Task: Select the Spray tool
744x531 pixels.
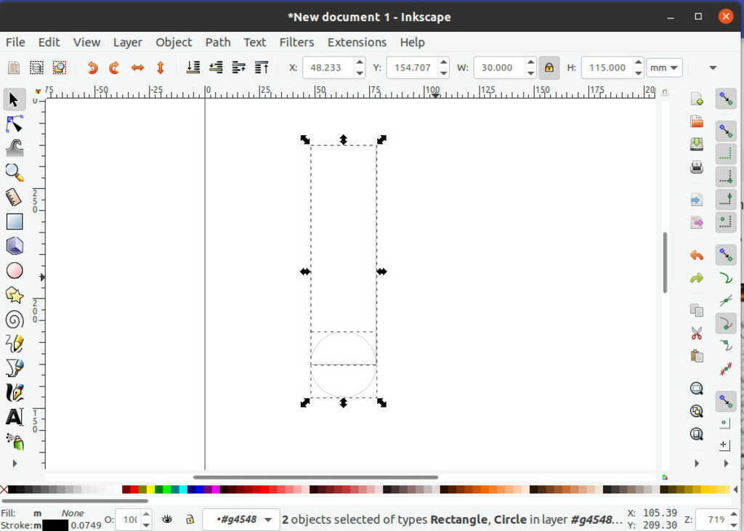Action: click(x=15, y=442)
